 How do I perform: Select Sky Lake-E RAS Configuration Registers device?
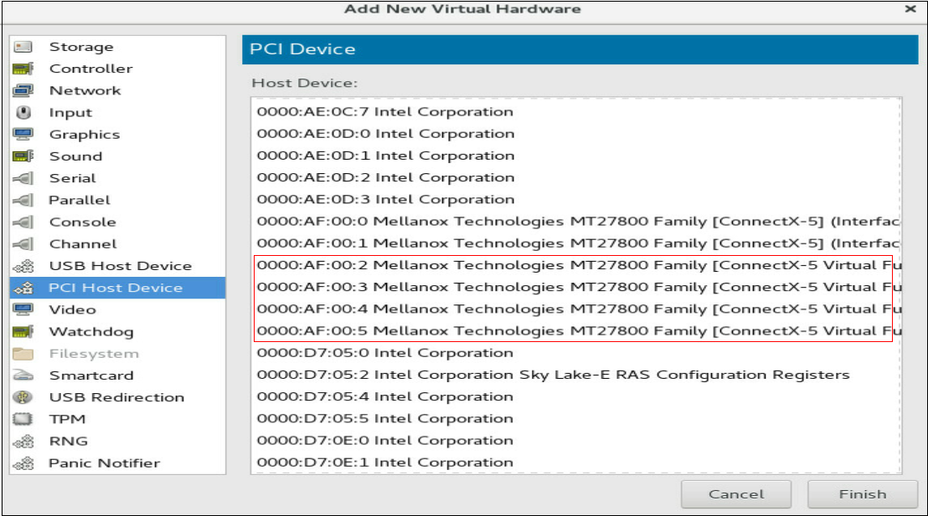coord(576,375)
